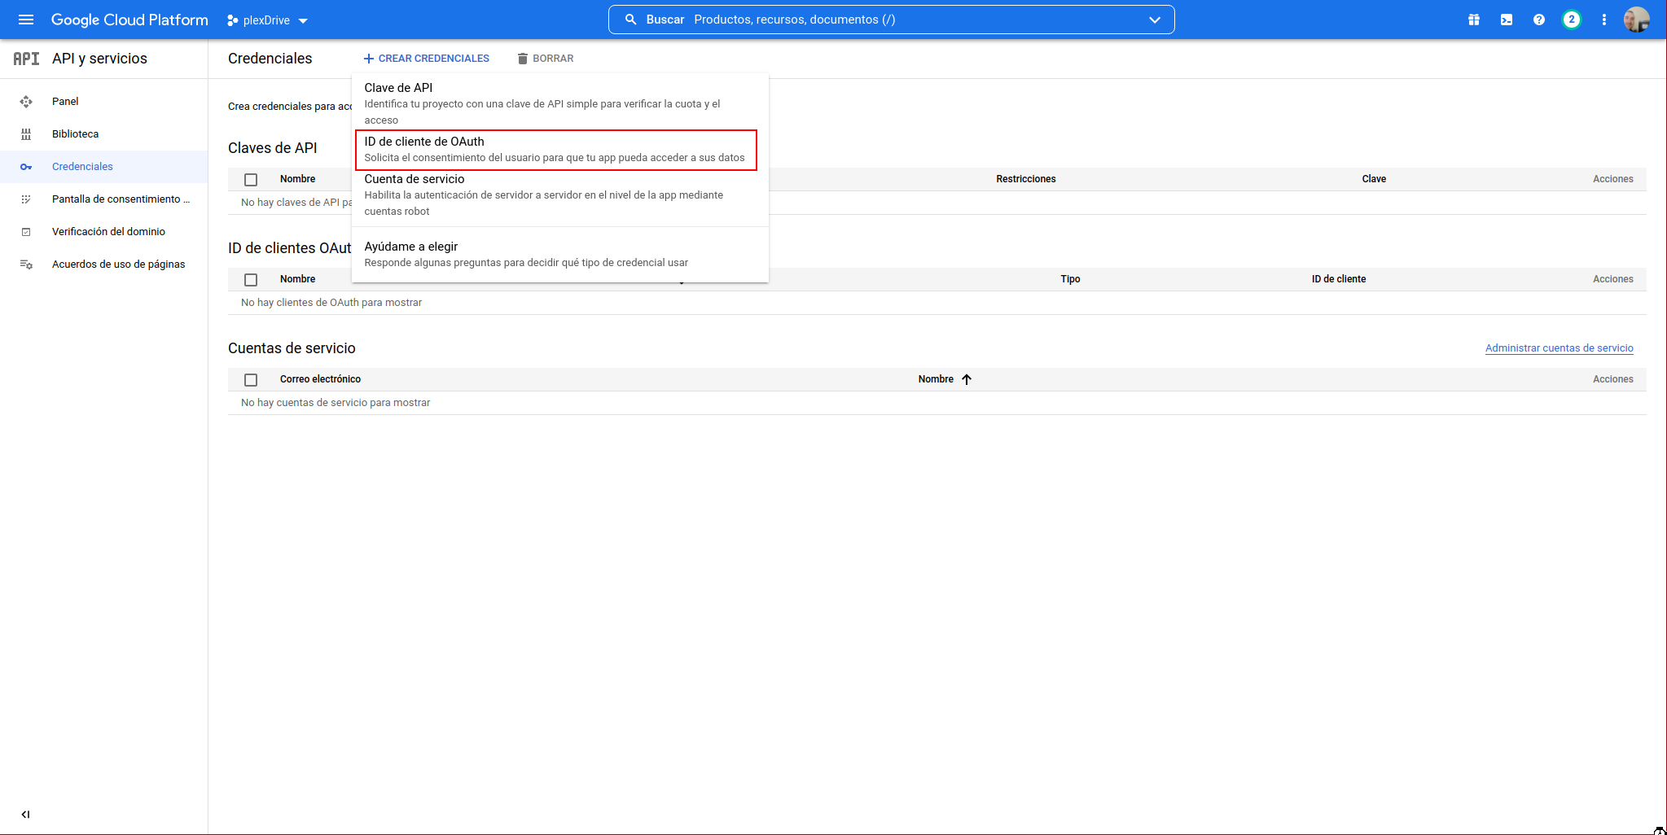Expand the search bar dropdown arrow

click(x=1154, y=20)
